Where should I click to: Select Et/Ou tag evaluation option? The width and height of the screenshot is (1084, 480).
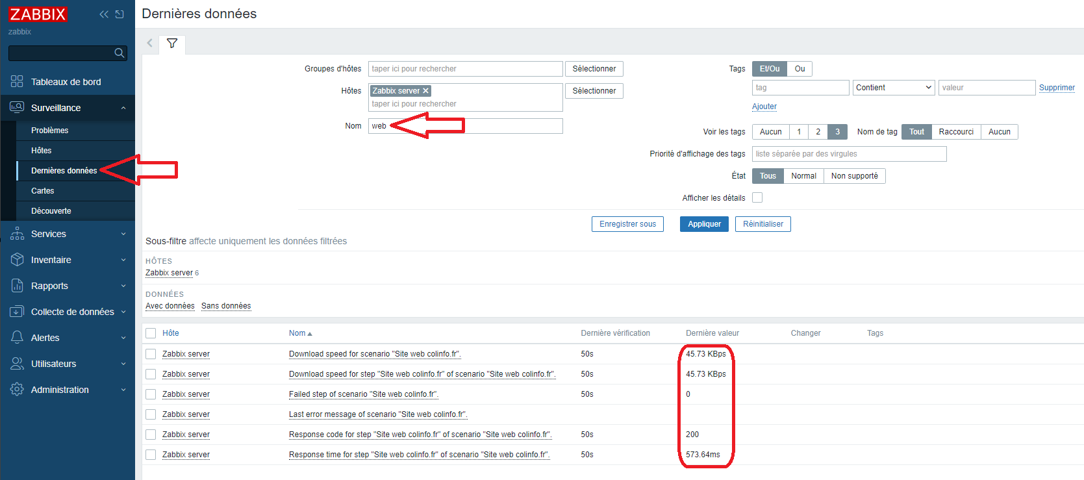(x=770, y=69)
